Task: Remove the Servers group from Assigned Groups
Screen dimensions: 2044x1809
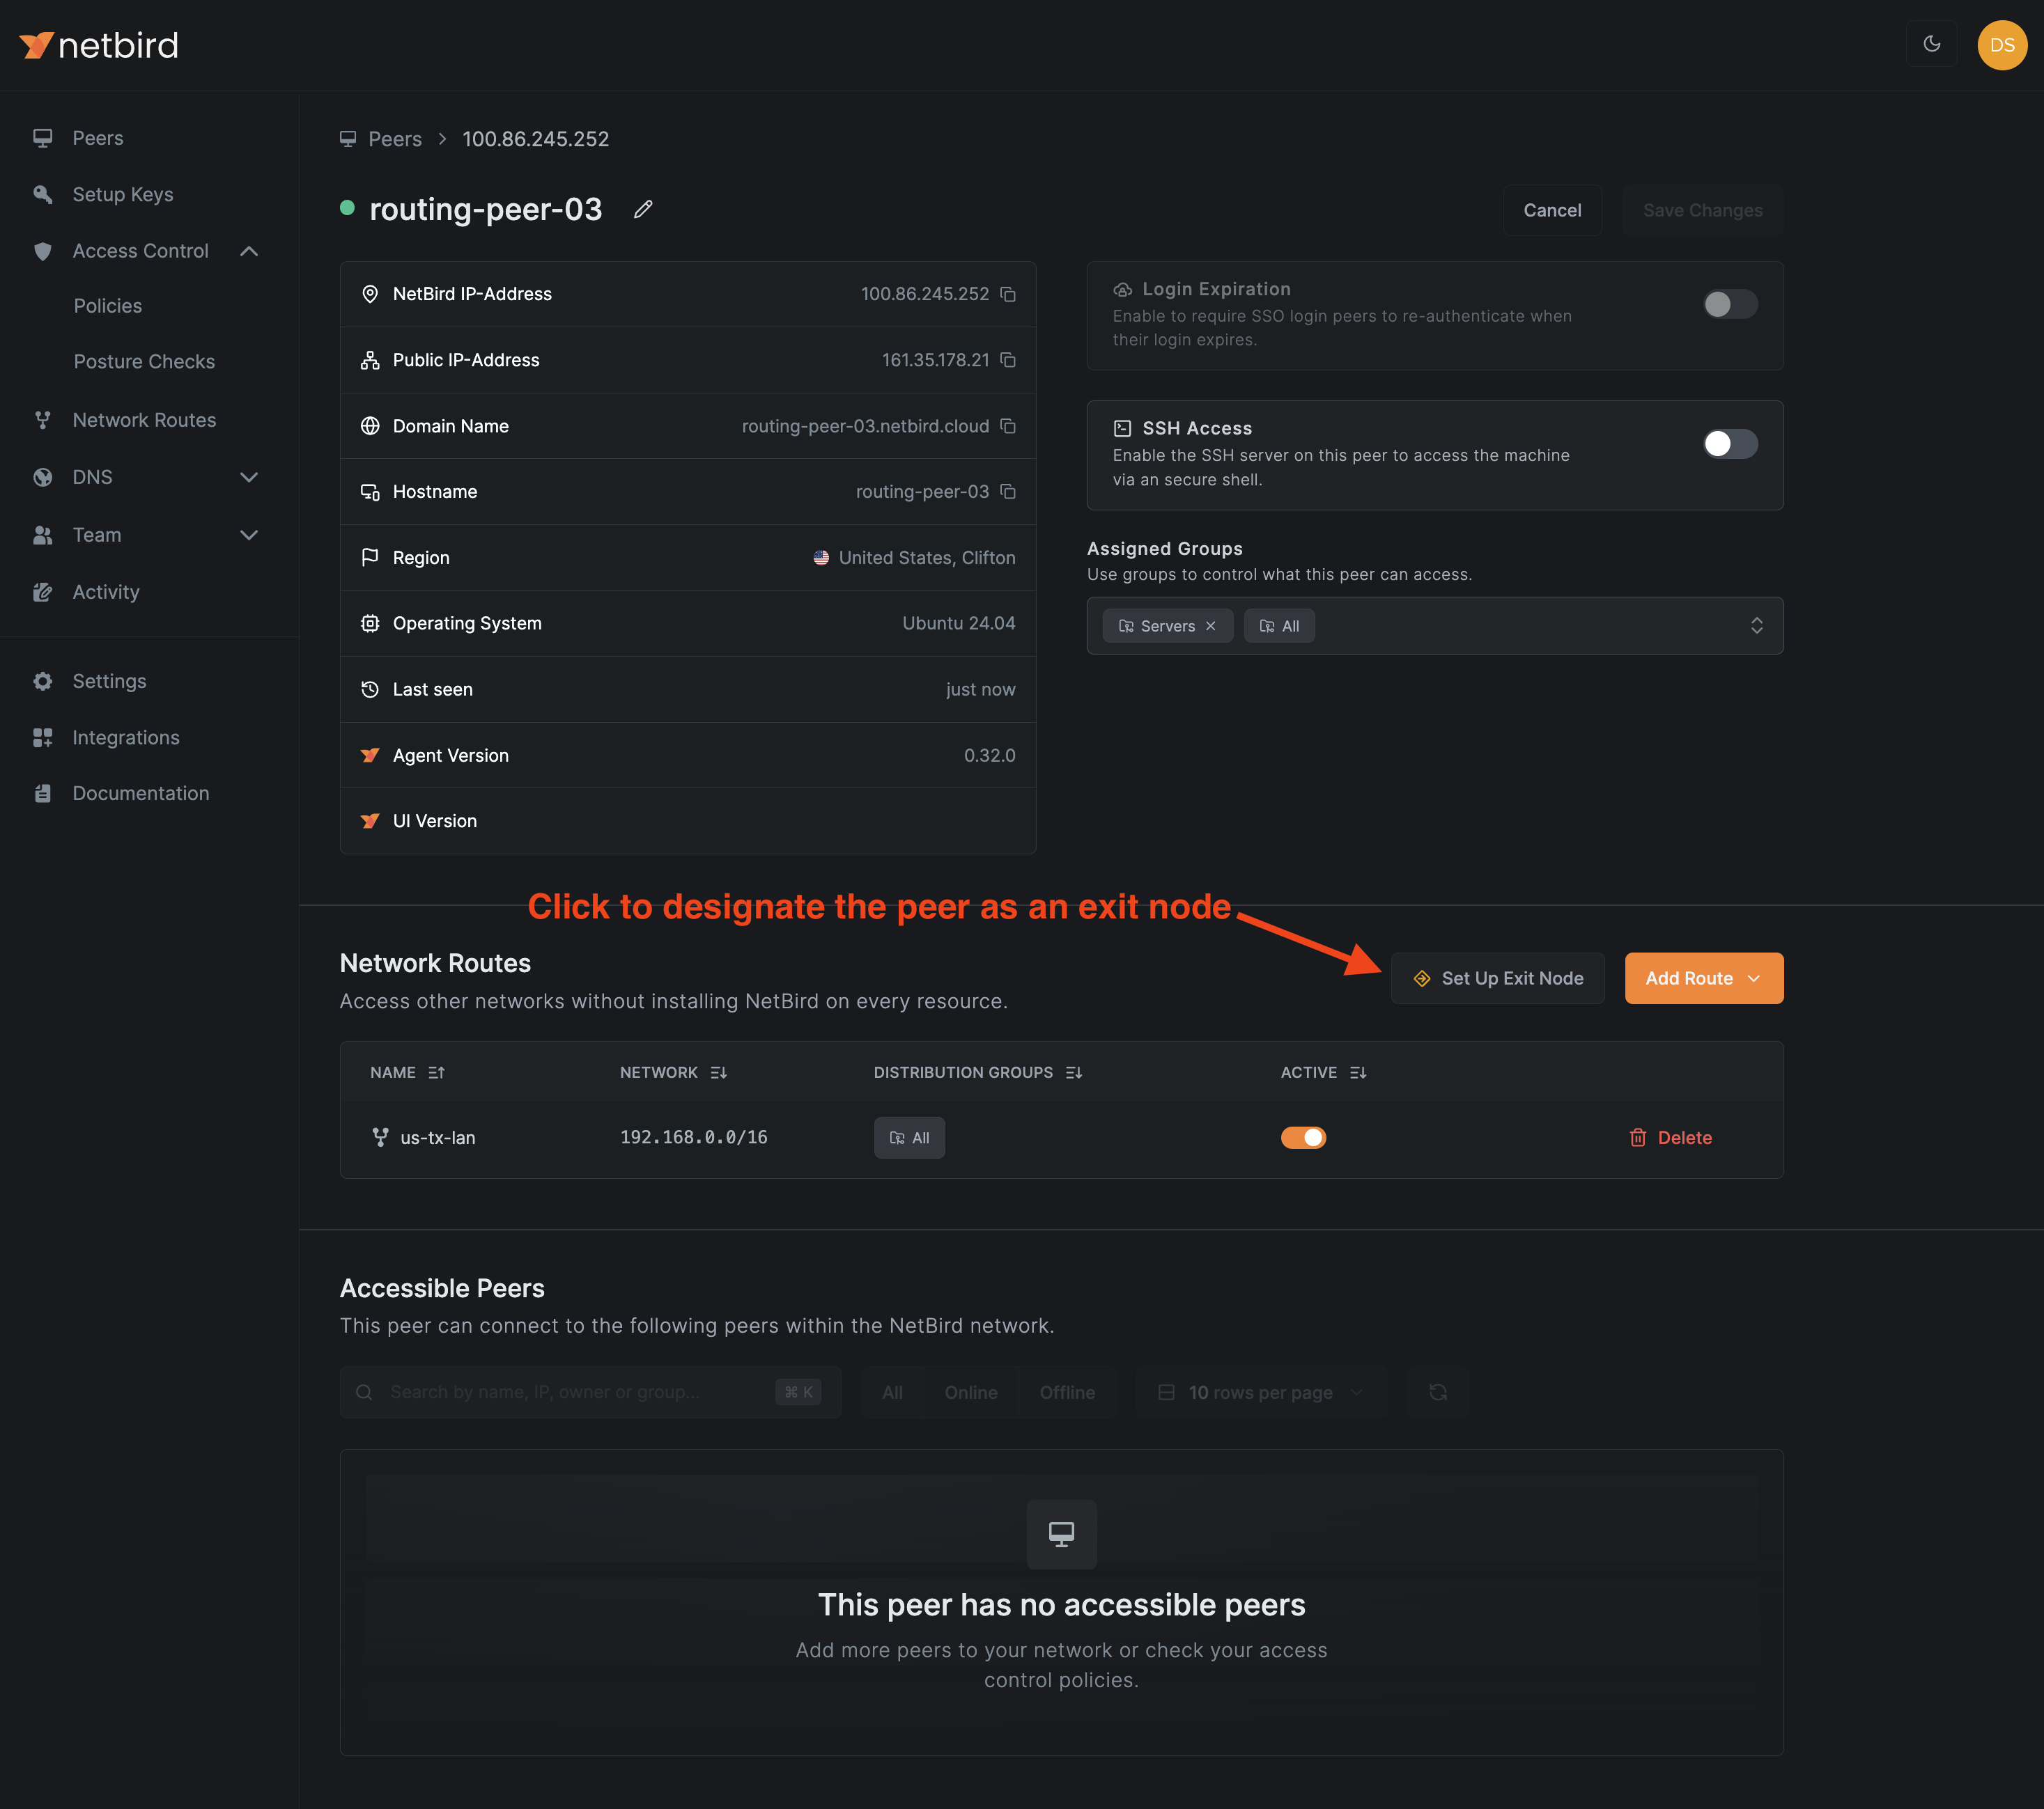Action: pyautogui.click(x=1210, y=626)
